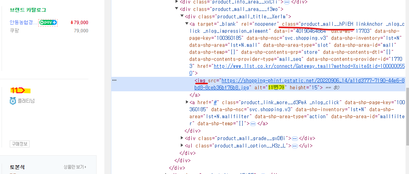409x174 pixels.
Task: Click ellipsis badge in product_mall_option row
Action: point(295,146)
